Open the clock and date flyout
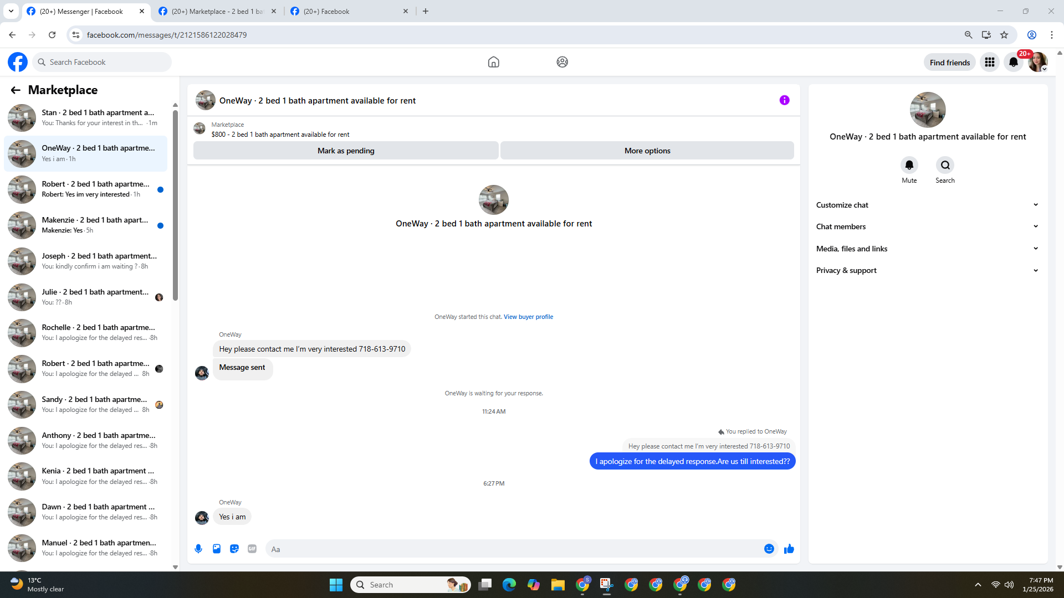1064x598 pixels. click(x=1038, y=585)
